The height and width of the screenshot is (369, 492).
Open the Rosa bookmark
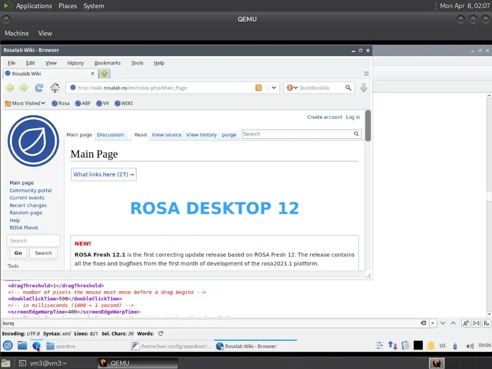pyautogui.click(x=61, y=103)
